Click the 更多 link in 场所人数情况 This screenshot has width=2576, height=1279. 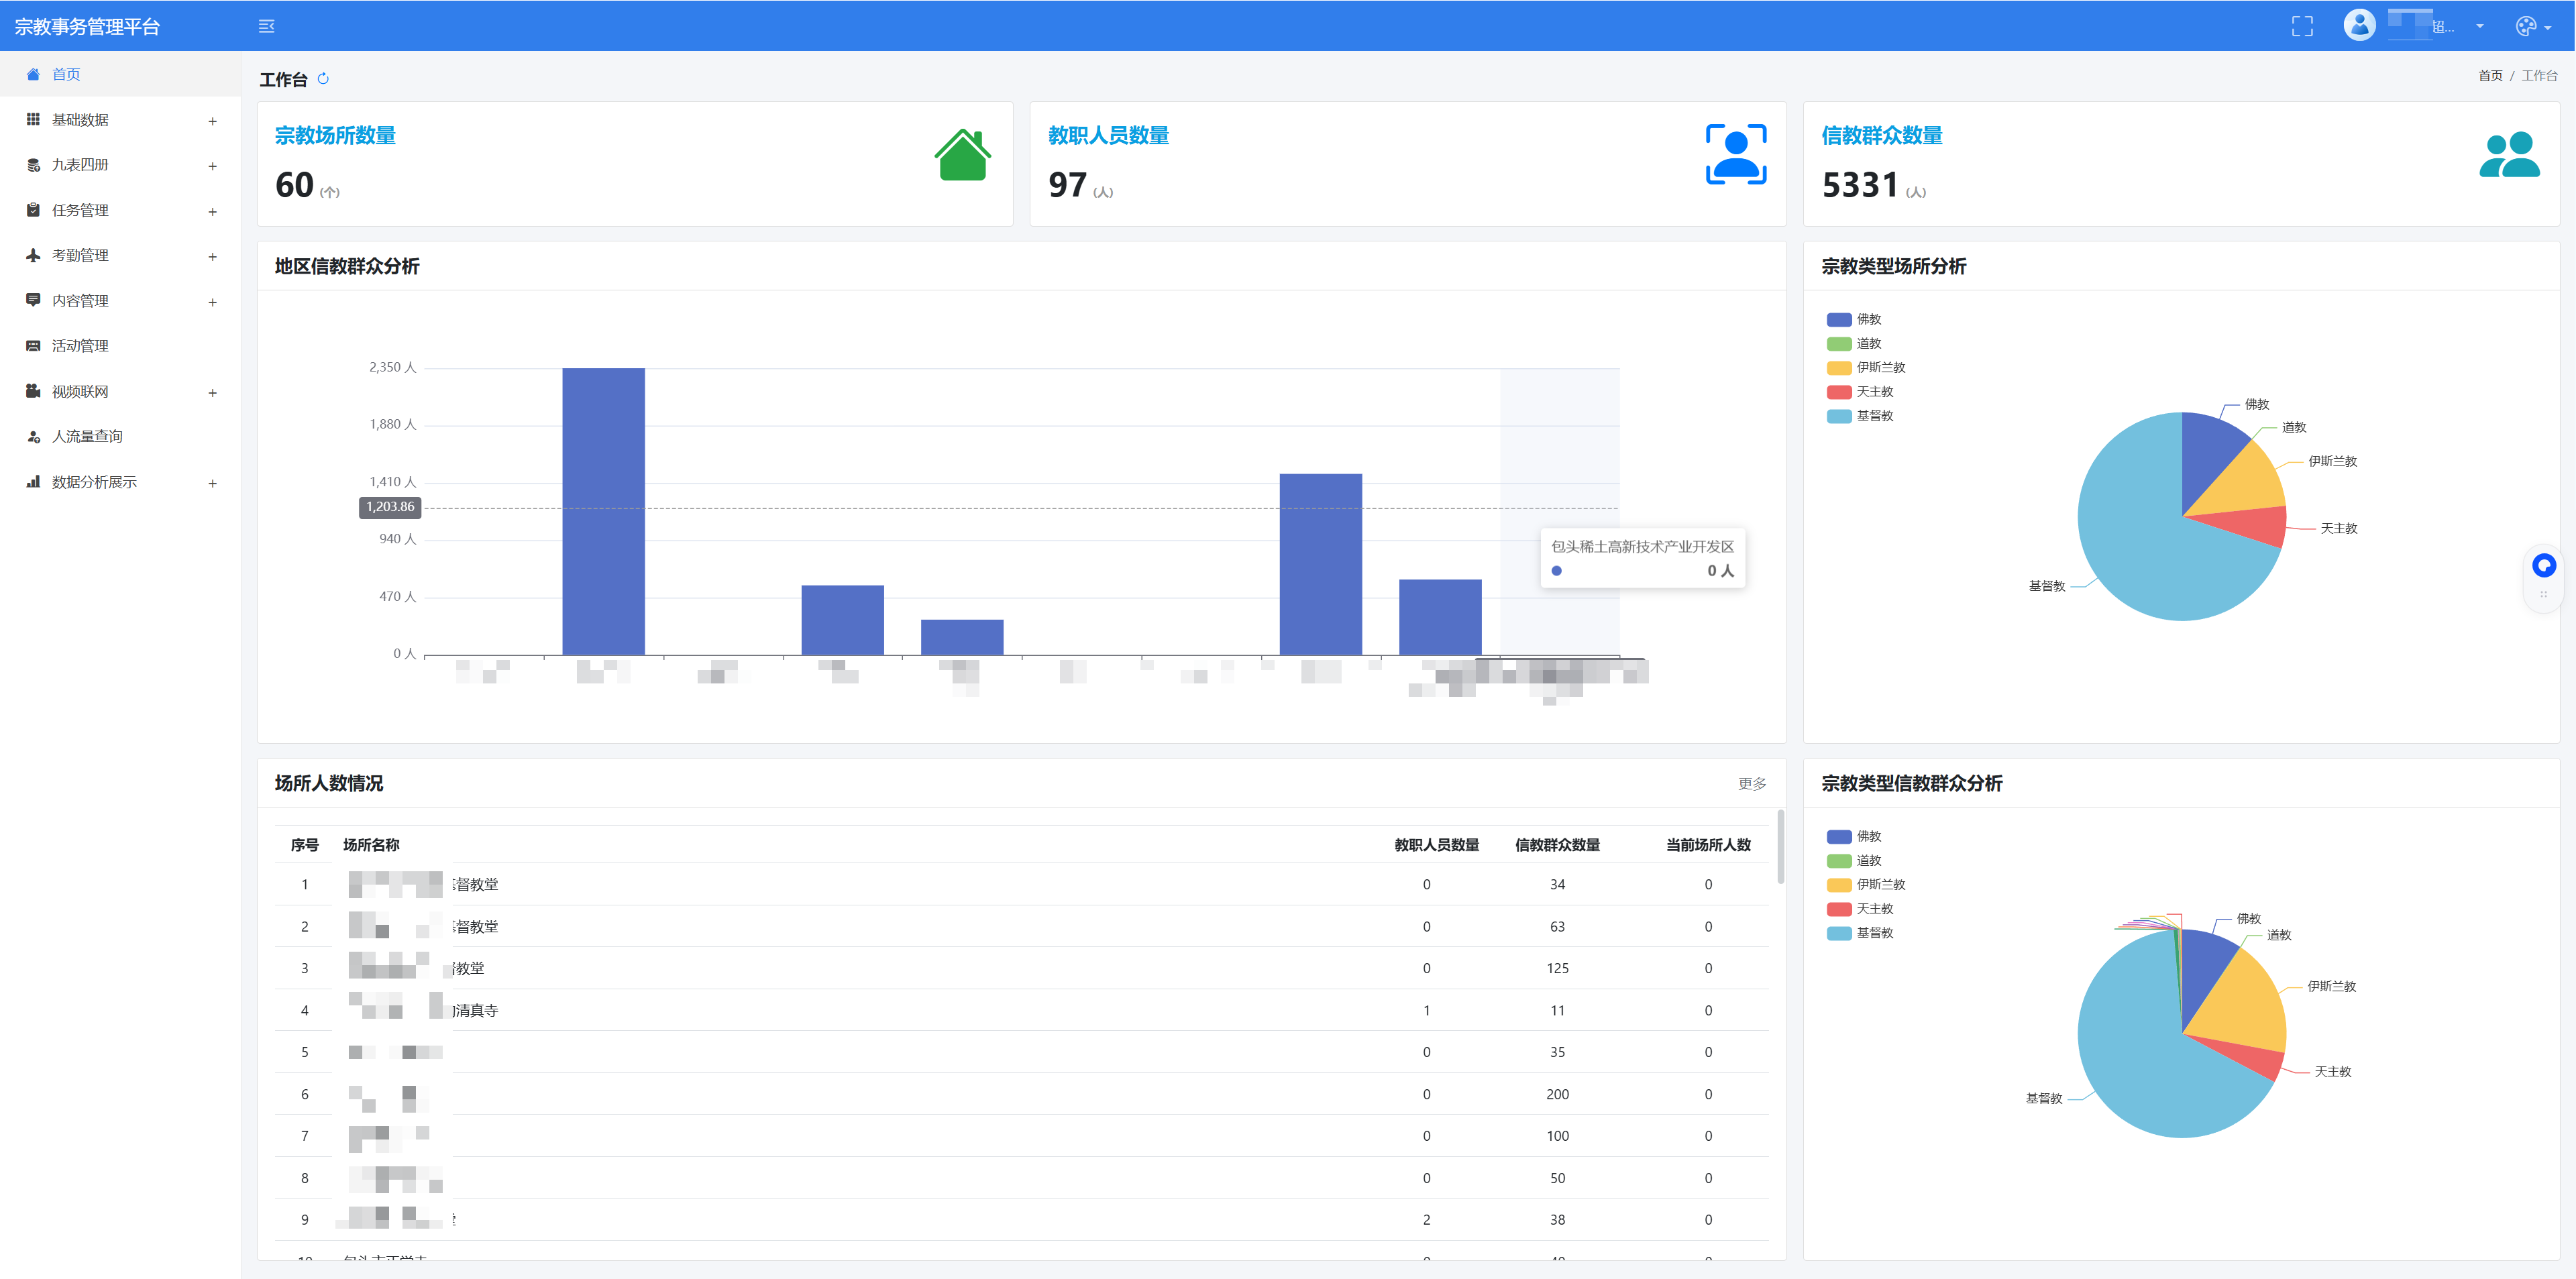tap(1751, 784)
